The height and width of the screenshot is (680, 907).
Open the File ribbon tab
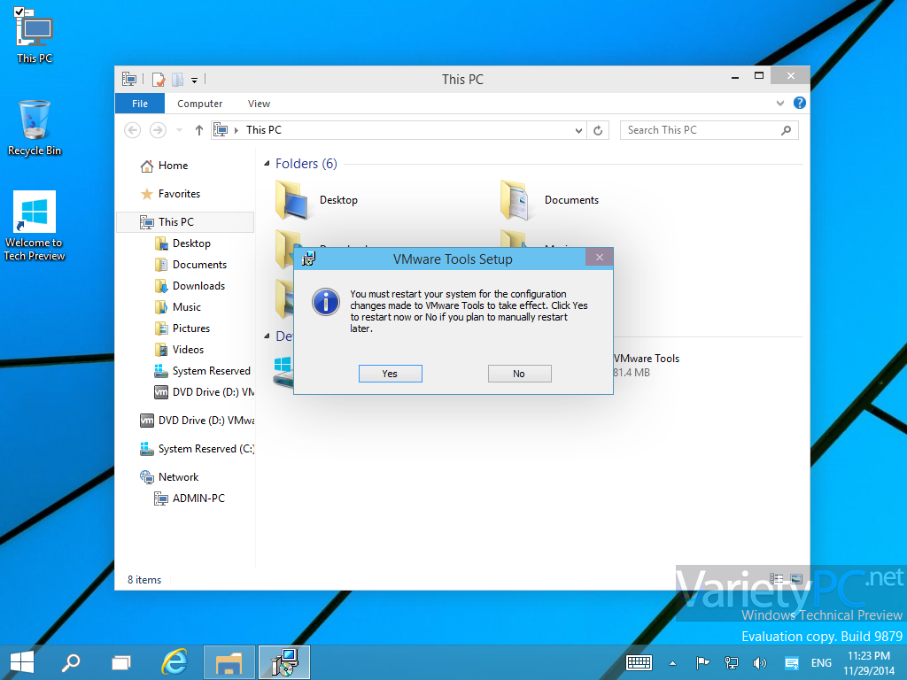[x=140, y=104]
